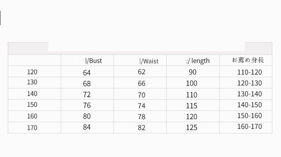Viewport: 281px width, 157px height.
Task: Select the size 140 row label
Action: (x=32, y=94)
